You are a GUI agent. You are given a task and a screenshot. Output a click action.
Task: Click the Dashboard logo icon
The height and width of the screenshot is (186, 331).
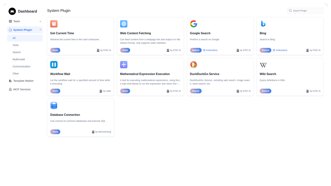[x=12, y=11]
